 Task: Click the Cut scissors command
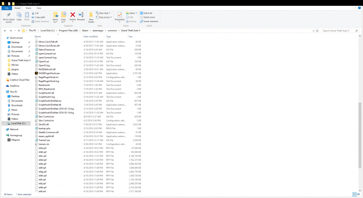[x=35, y=13]
